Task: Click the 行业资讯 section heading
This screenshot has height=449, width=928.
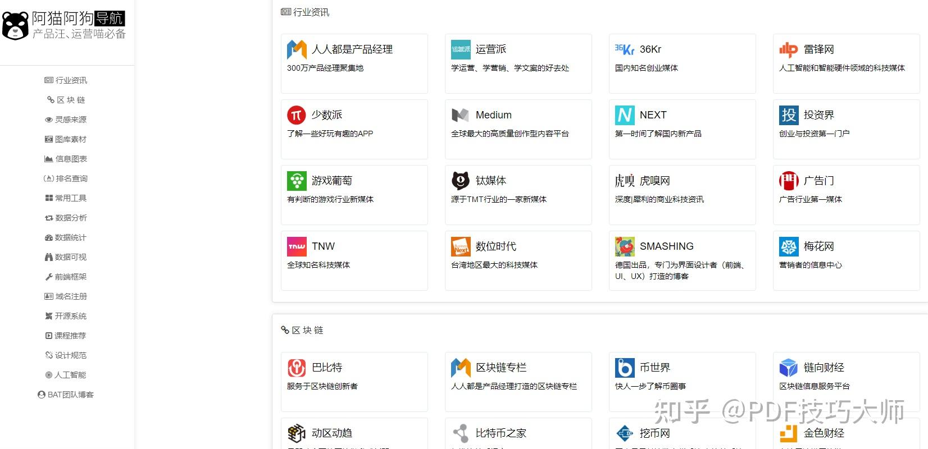Action: (305, 12)
